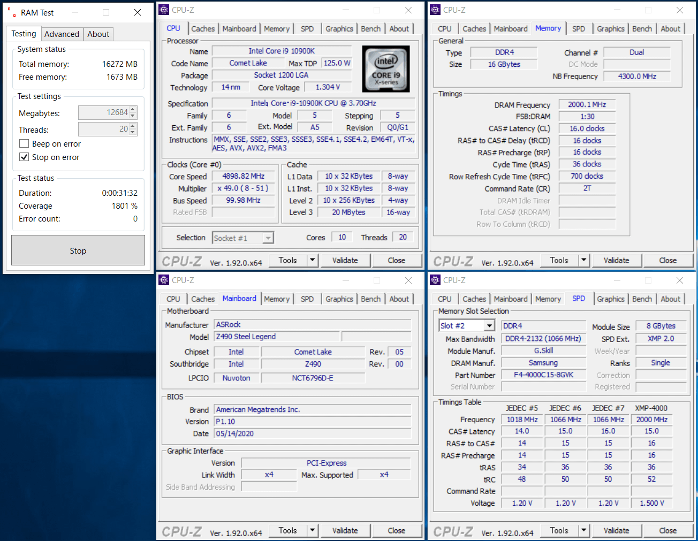Click the Intel Core i9 X-series logo
Viewport: 698px width, 541px height.
(386, 68)
